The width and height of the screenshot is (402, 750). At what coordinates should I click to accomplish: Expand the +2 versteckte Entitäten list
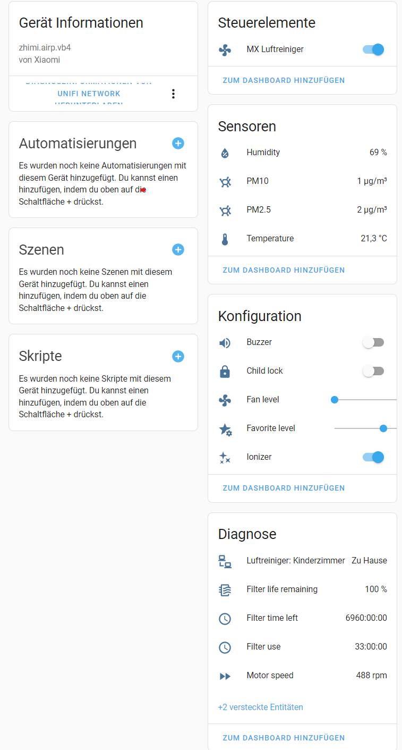(x=260, y=707)
